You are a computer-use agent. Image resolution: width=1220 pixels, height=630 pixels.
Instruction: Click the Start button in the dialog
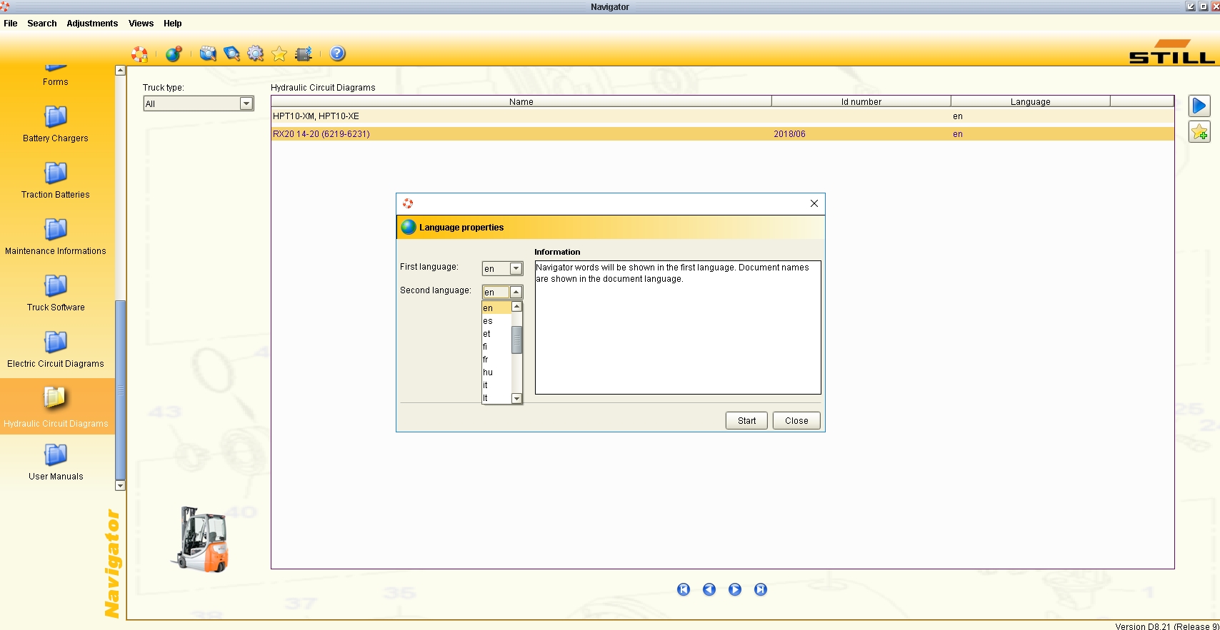click(x=746, y=421)
